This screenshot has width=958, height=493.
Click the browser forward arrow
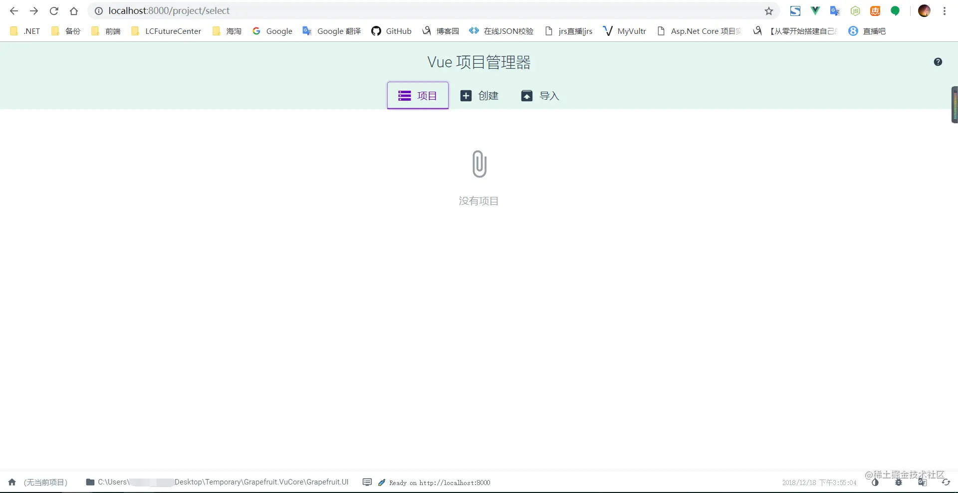pyautogui.click(x=34, y=11)
